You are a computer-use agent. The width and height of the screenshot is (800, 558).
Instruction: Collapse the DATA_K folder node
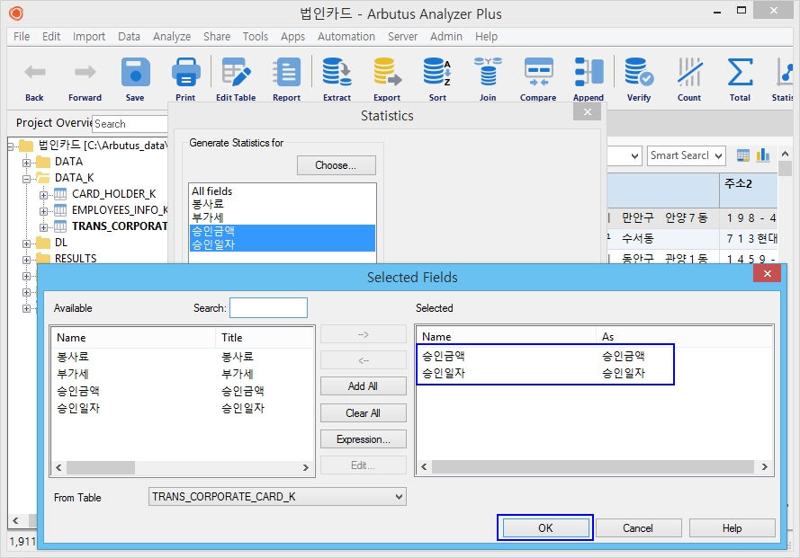[x=26, y=179]
